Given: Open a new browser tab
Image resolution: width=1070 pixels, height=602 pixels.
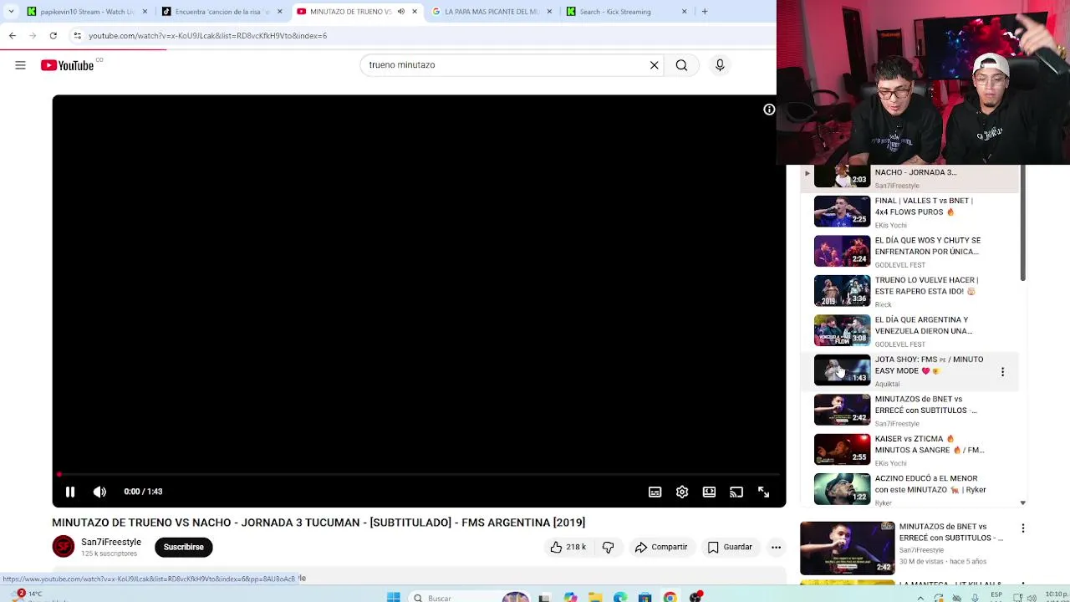Looking at the screenshot, I should (705, 12).
